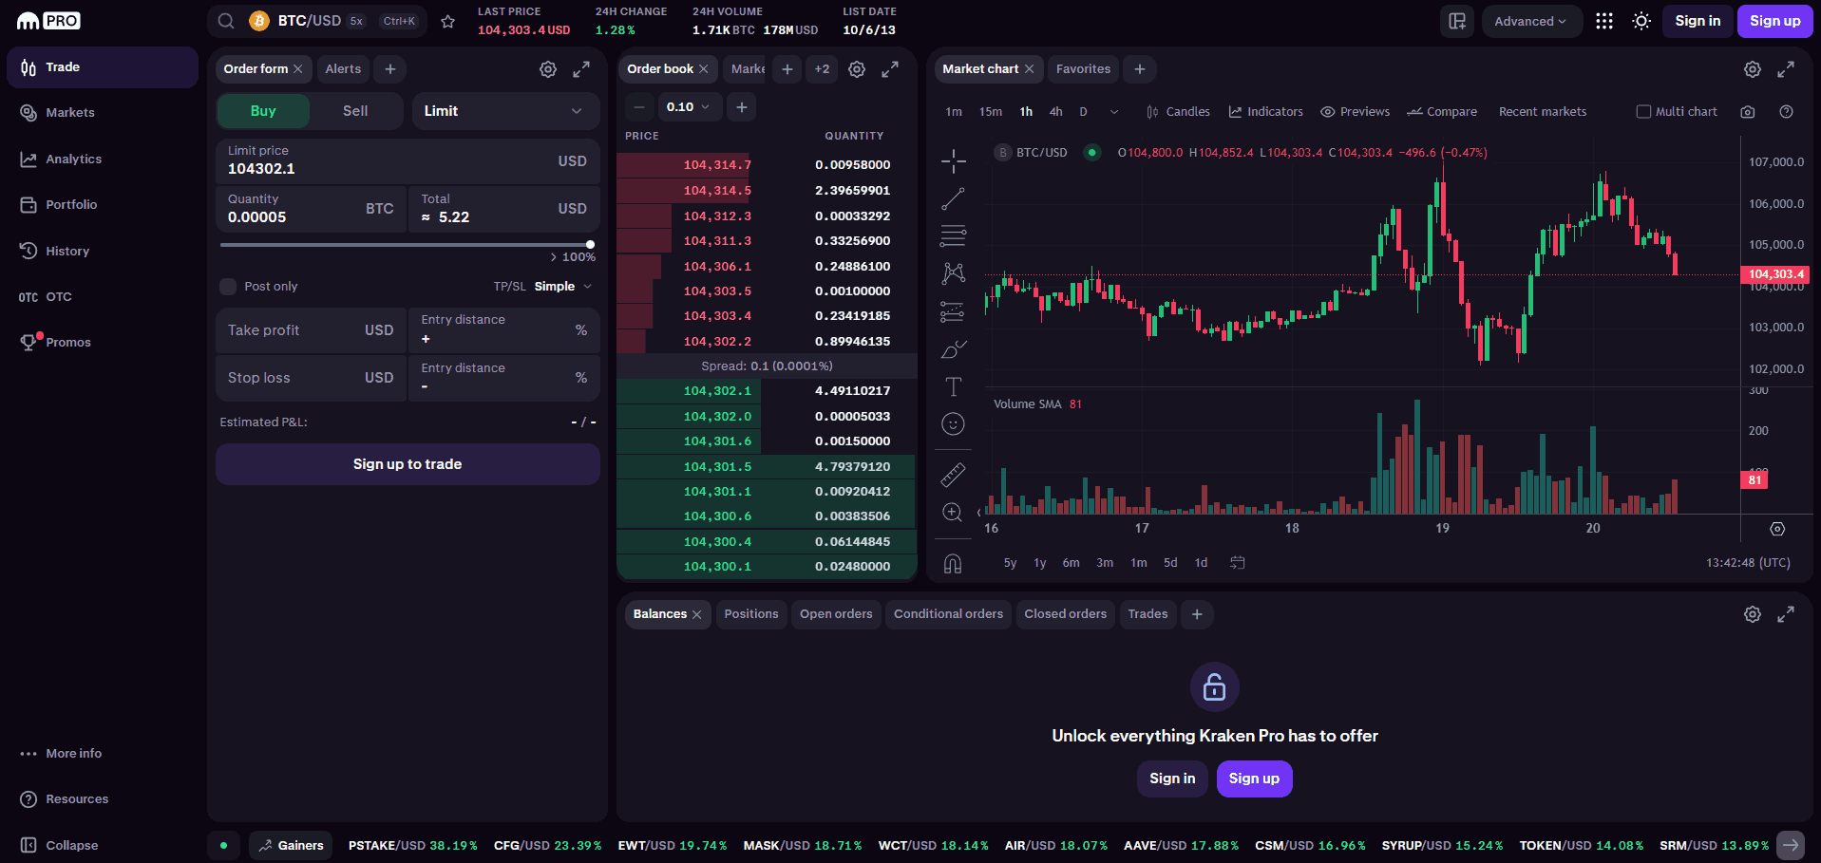This screenshot has height=863, width=1821.
Task: Select the crosshair cursor tool on the chart
Action: 953,161
